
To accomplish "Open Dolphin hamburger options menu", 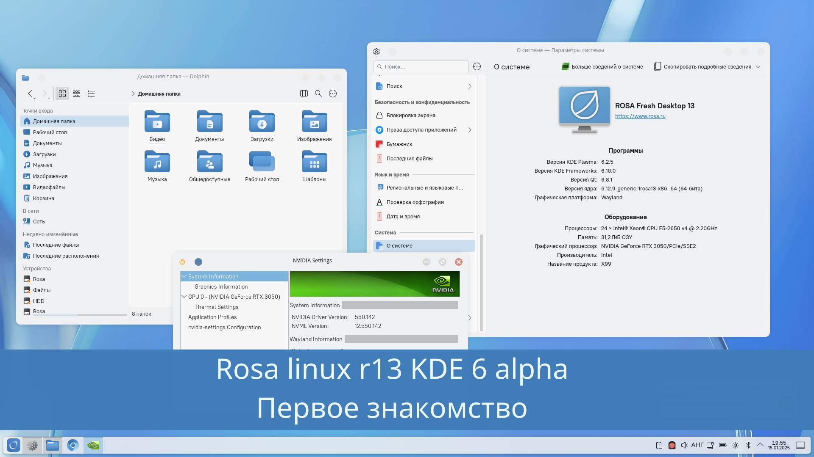I will 333,94.
